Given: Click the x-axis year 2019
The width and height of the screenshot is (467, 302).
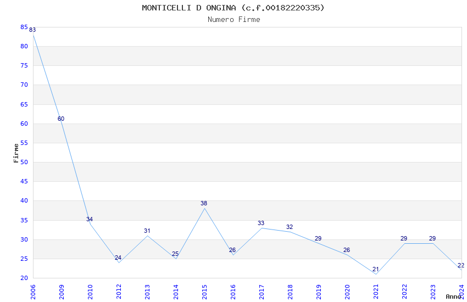Looking at the screenshot, I should [x=319, y=292].
